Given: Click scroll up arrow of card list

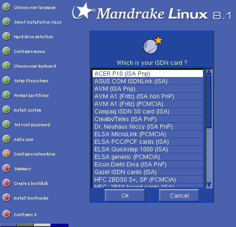Looking at the screenshot, I should tap(209, 72).
